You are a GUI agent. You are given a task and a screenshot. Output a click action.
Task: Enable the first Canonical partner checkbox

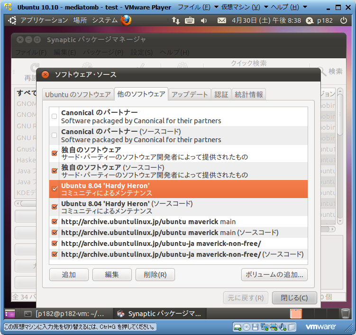[54, 117]
